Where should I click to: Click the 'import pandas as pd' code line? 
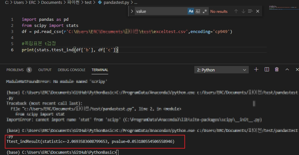tap(45, 20)
